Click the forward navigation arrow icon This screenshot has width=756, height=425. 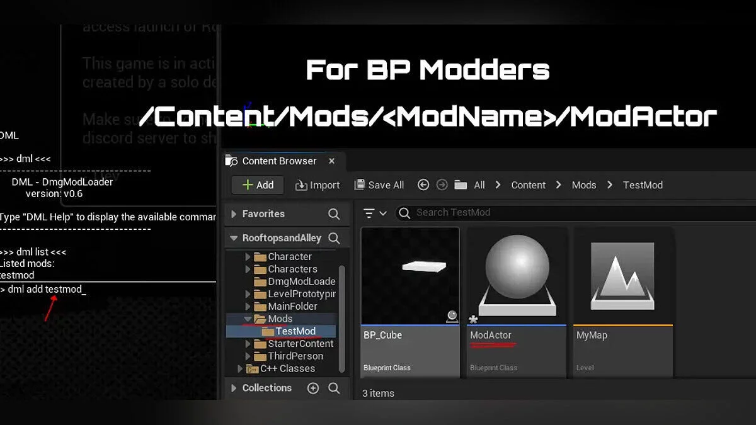click(x=442, y=184)
